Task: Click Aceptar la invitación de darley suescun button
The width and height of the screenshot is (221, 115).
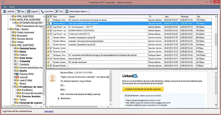Action: click(143, 89)
